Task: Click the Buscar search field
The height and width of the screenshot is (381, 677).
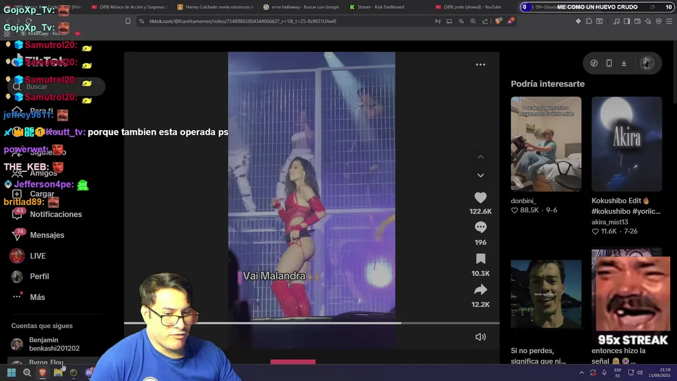Action: (56, 87)
